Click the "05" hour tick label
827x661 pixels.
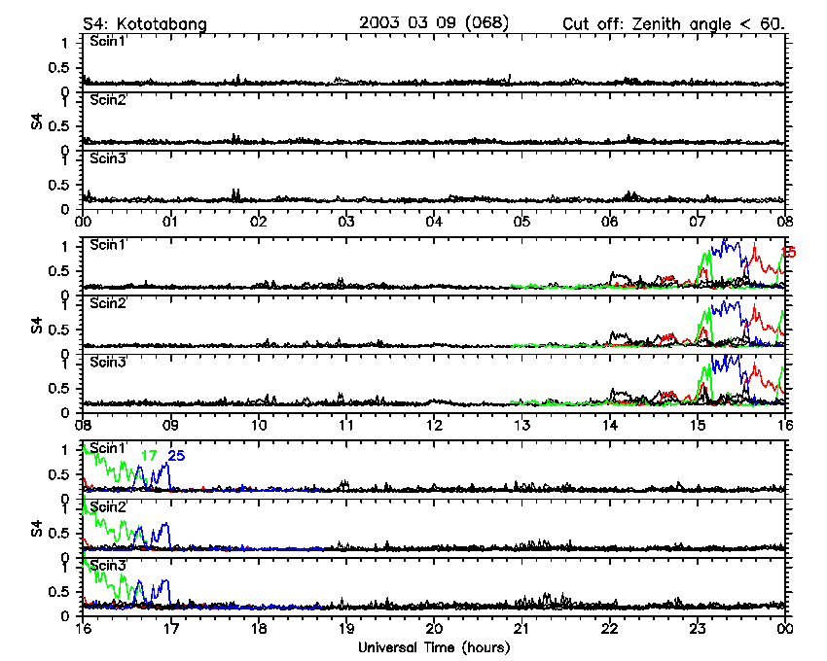(521, 222)
